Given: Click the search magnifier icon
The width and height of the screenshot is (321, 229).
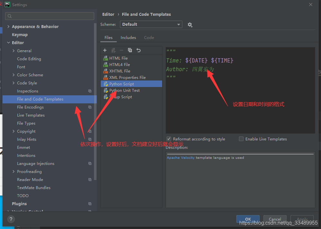Looking at the screenshot, I should click(x=10, y=16).
